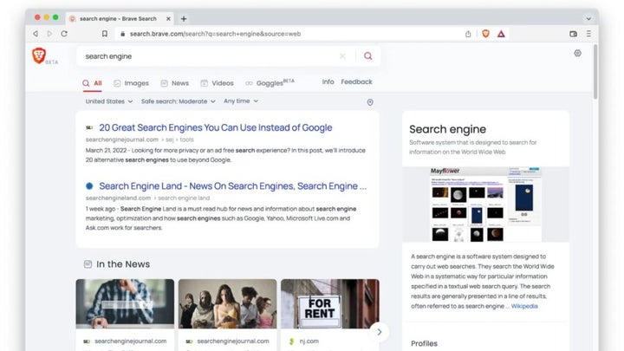Click the Brave Rewards triangle icon
This screenshot has width=624, height=351.
pyautogui.click(x=501, y=34)
